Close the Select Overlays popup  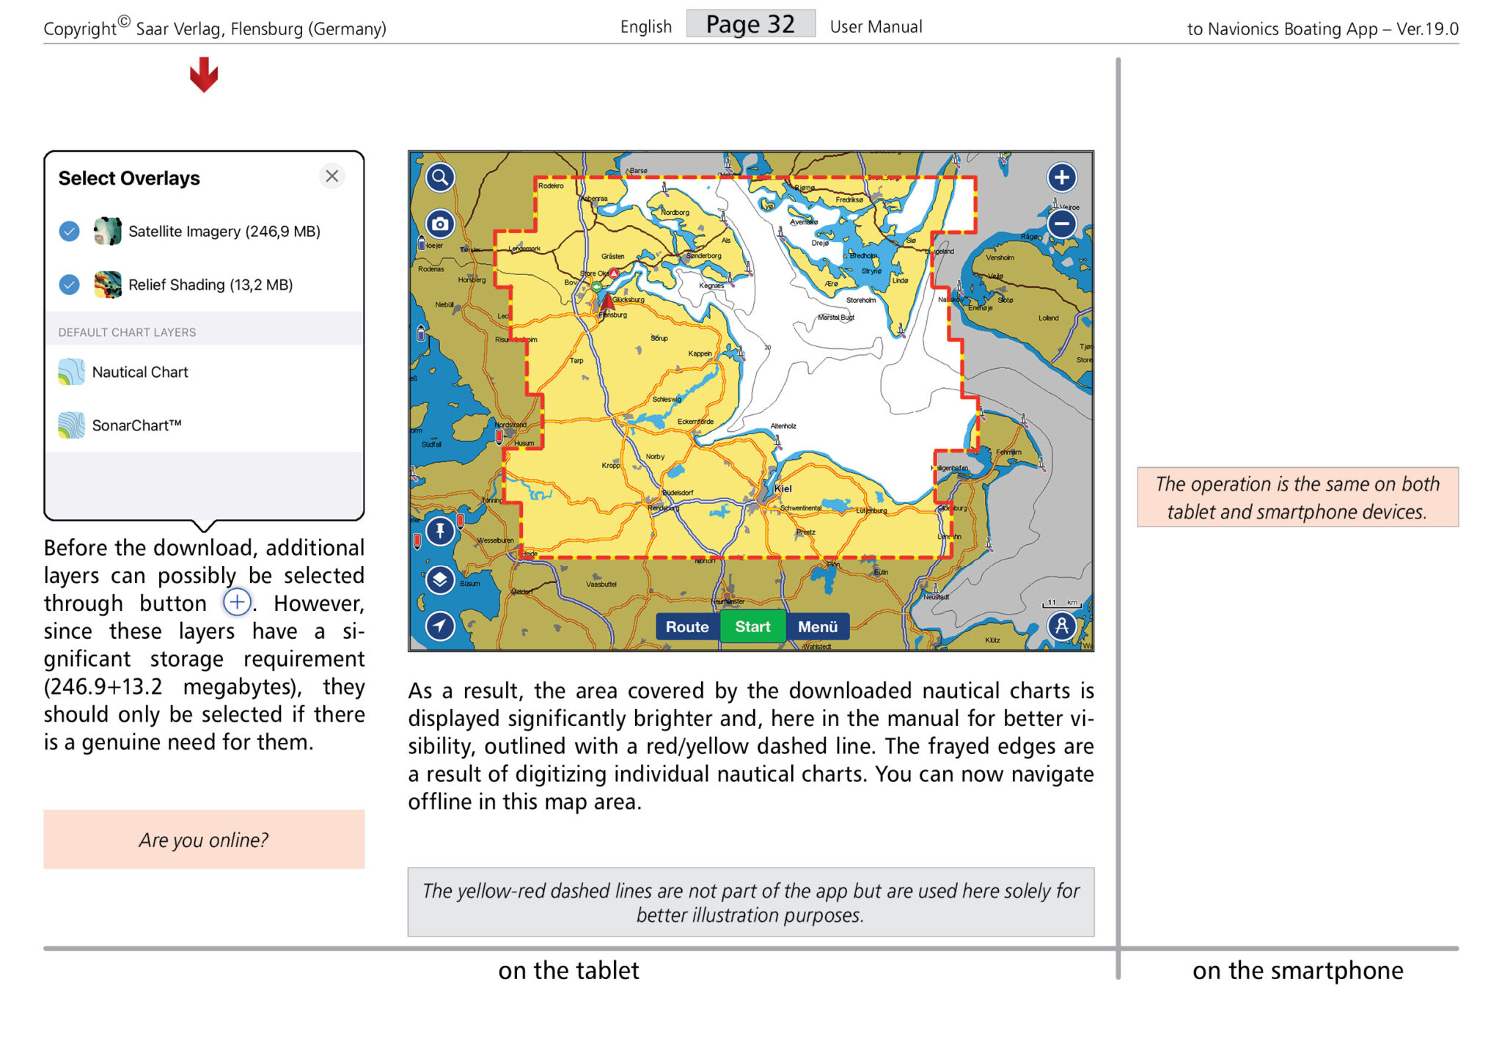point(331,176)
